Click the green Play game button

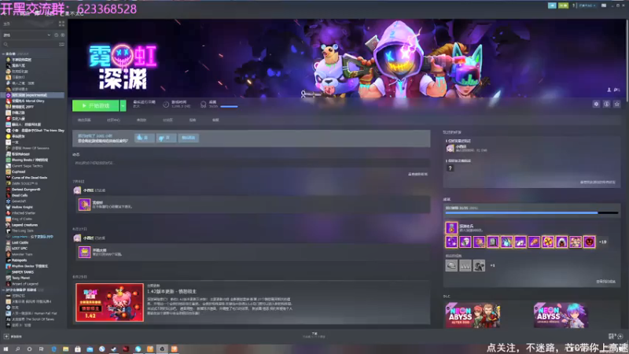[x=95, y=105]
